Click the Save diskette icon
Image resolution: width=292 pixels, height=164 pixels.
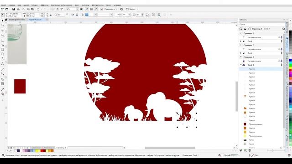coord(14,9)
